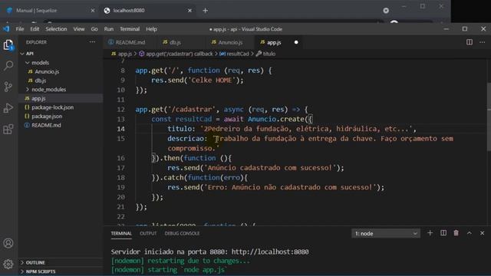This screenshot has height=276, width=491.
Task: Open db.js in the explorer tree
Action: (x=41, y=80)
